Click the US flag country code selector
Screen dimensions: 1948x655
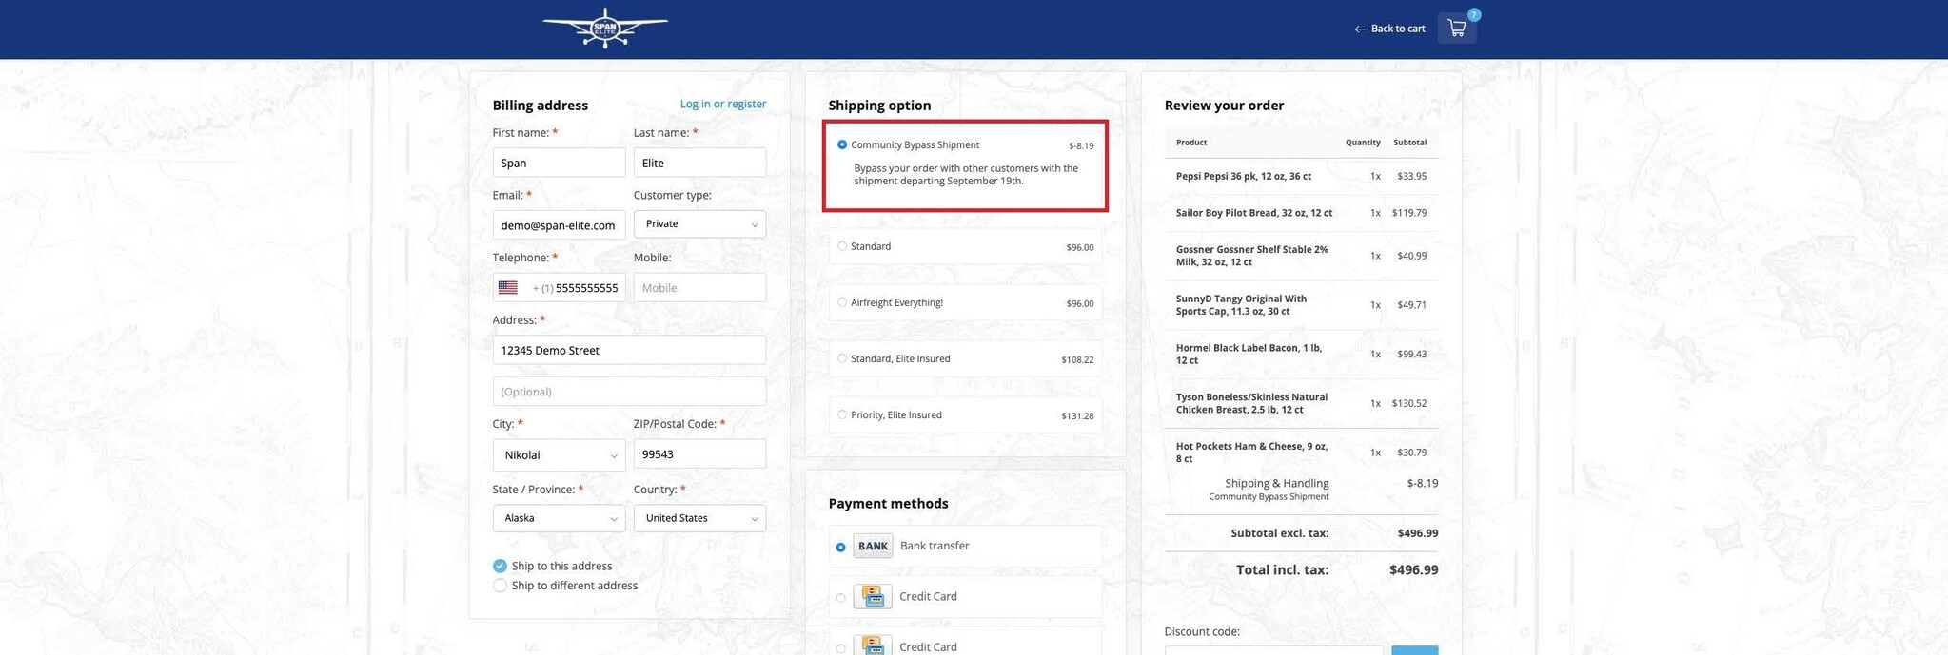tap(508, 288)
